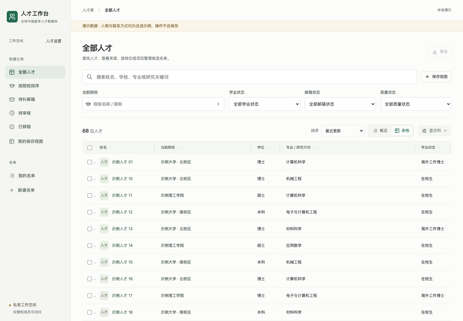Click the graduation cap icon beside 按院校排序

tap(12, 86)
